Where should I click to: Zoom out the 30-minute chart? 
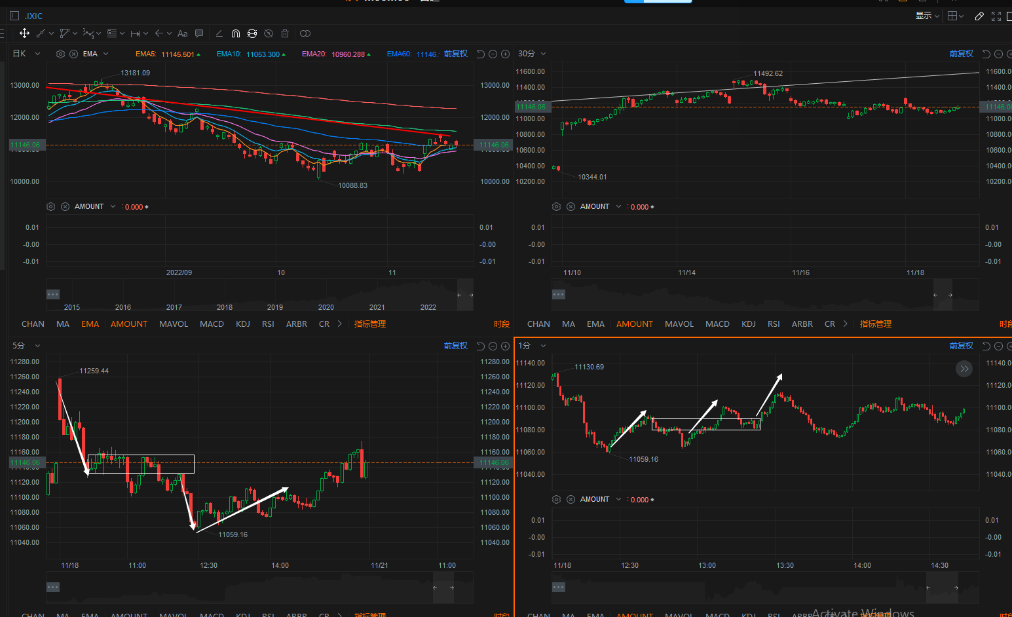pyautogui.click(x=999, y=54)
